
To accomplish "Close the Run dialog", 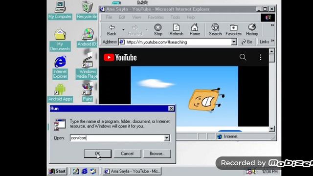I will click(x=171, y=109).
